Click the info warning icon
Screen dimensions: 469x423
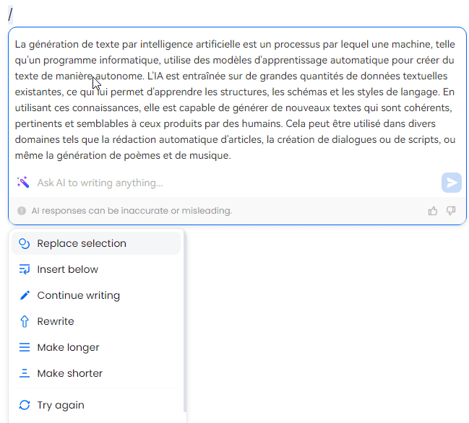coord(22,211)
